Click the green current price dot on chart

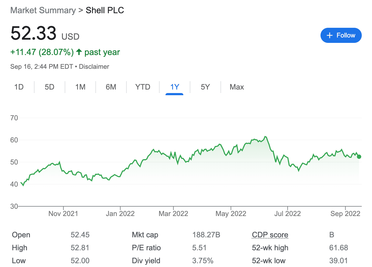[x=359, y=157]
